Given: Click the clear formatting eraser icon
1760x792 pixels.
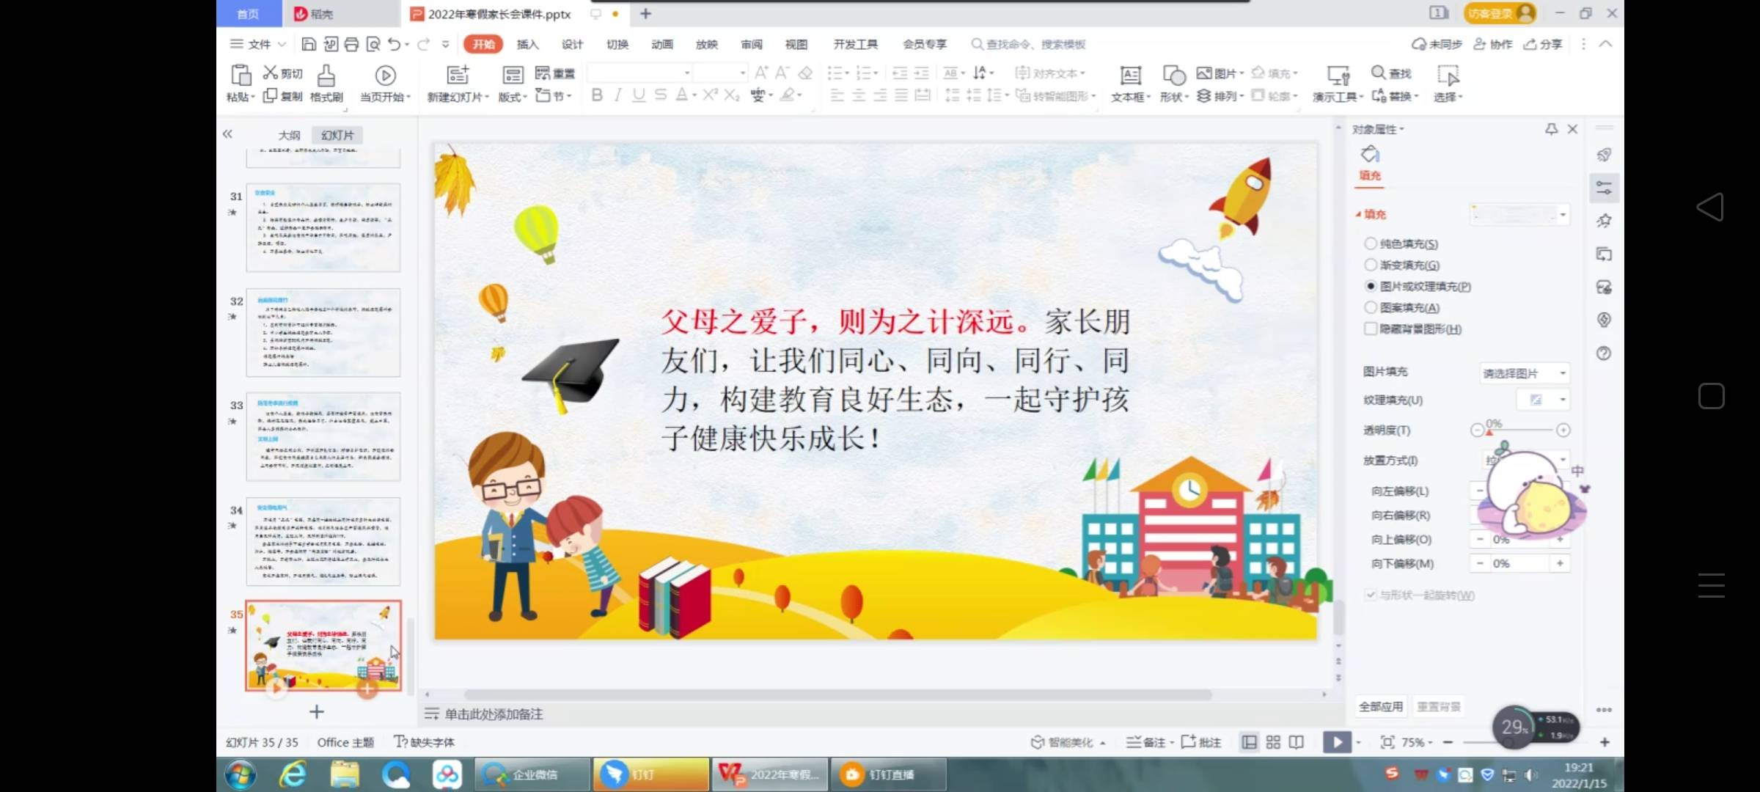Looking at the screenshot, I should (x=805, y=73).
